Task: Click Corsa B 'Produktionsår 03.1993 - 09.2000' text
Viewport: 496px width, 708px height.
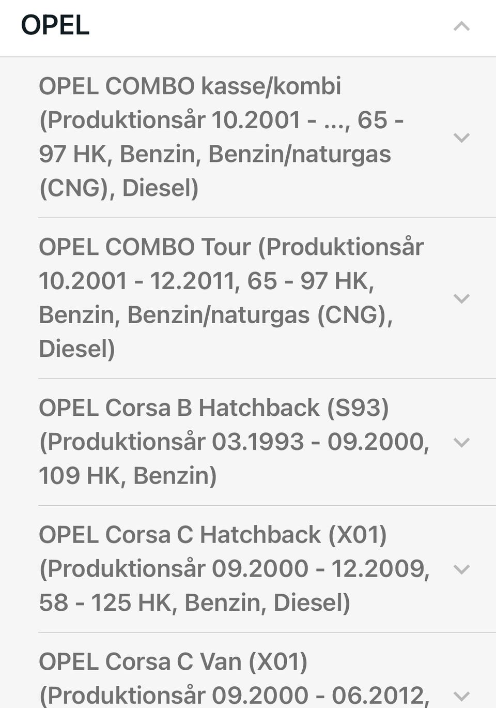Action: tap(234, 442)
